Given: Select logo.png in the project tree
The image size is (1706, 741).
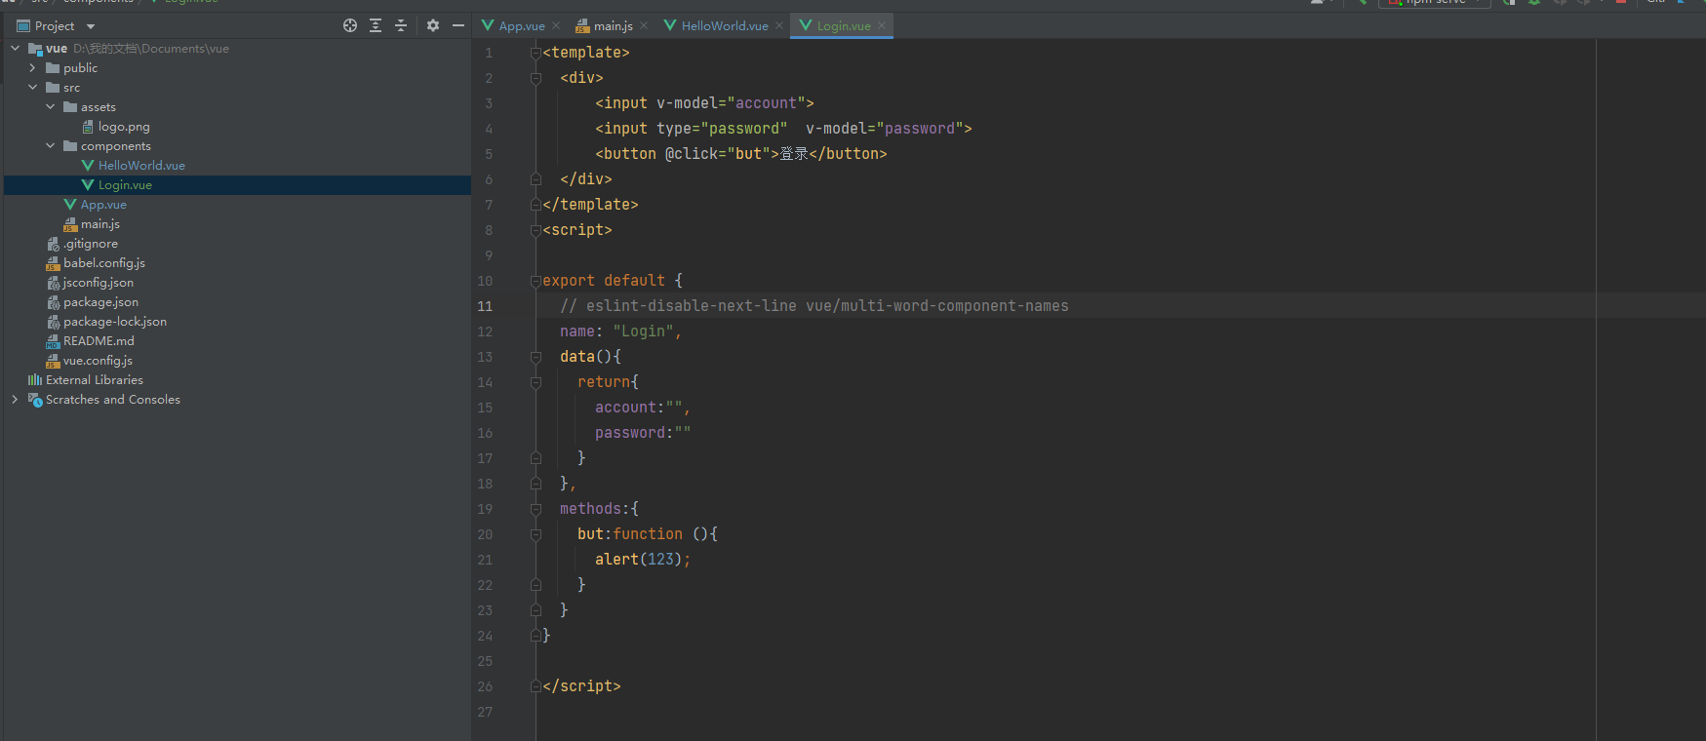Looking at the screenshot, I should coord(124,127).
